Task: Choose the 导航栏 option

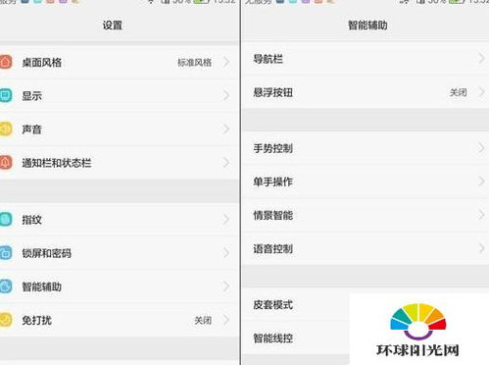Action: 366,59
